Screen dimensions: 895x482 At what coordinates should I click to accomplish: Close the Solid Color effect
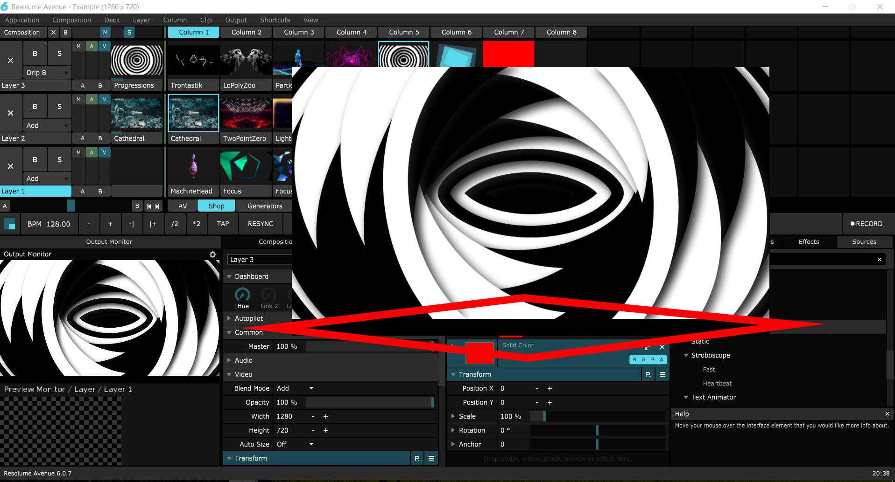click(662, 347)
